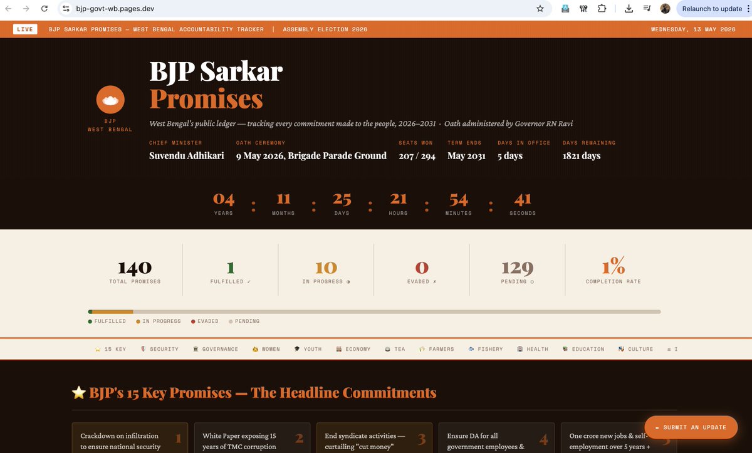Jump to 15 Key promises tab
Viewport: 752px width, 453px height.
(110, 349)
